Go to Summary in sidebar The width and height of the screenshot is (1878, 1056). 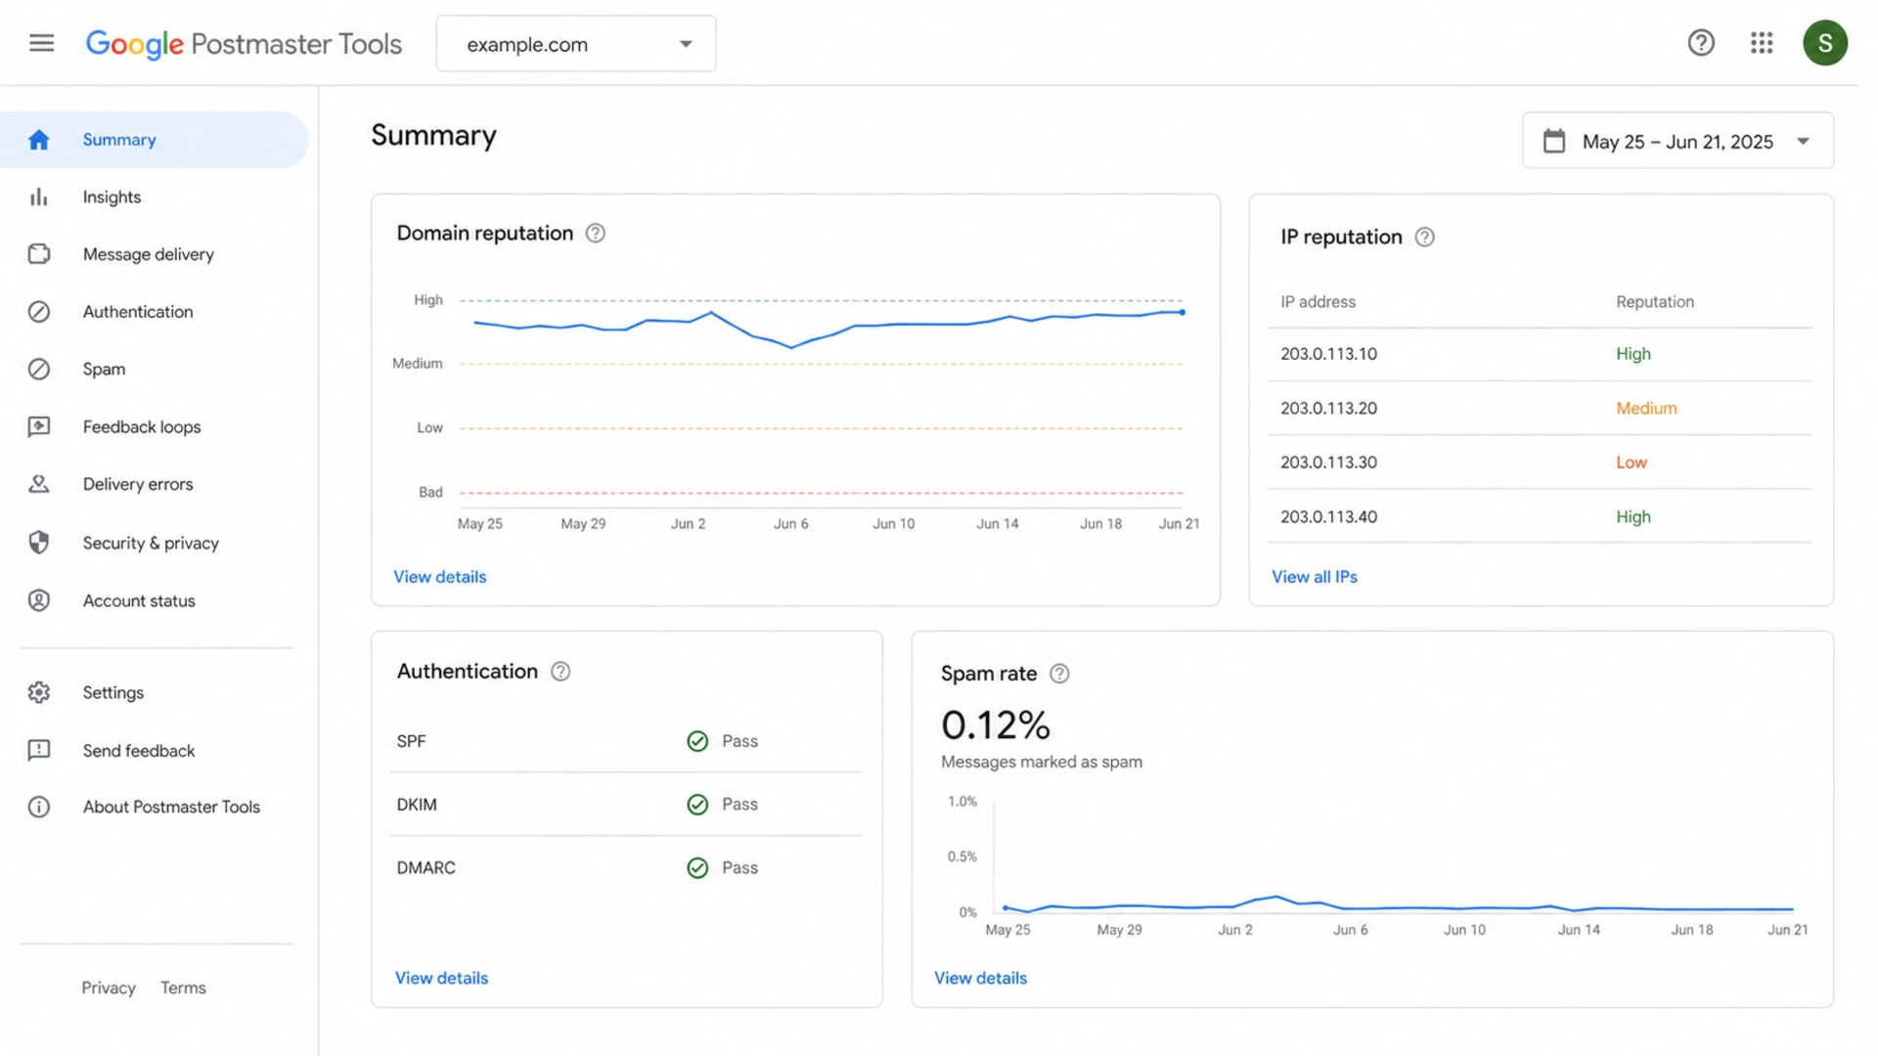(x=154, y=140)
